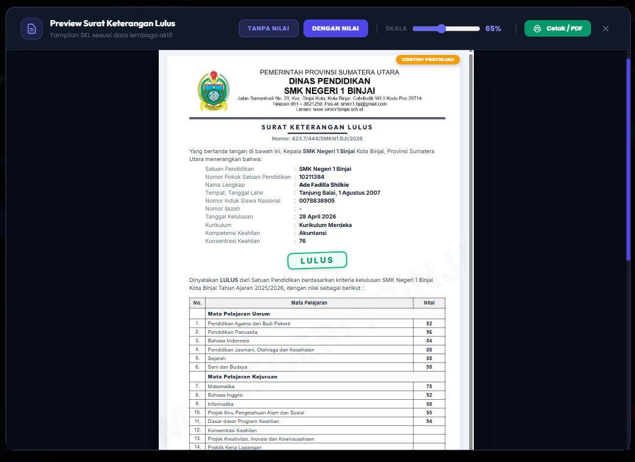Image resolution: width=635 pixels, height=462 pixels.
Task: Click Dasar-dasar Program Keahlian row
Action: tap(317, 422)
